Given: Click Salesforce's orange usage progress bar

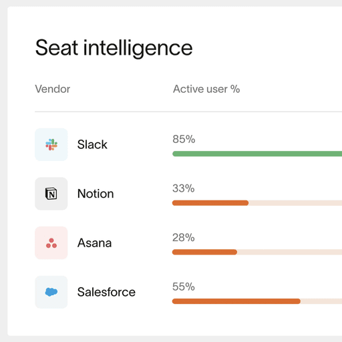Looking at the screenshot, I should (236, 301).
